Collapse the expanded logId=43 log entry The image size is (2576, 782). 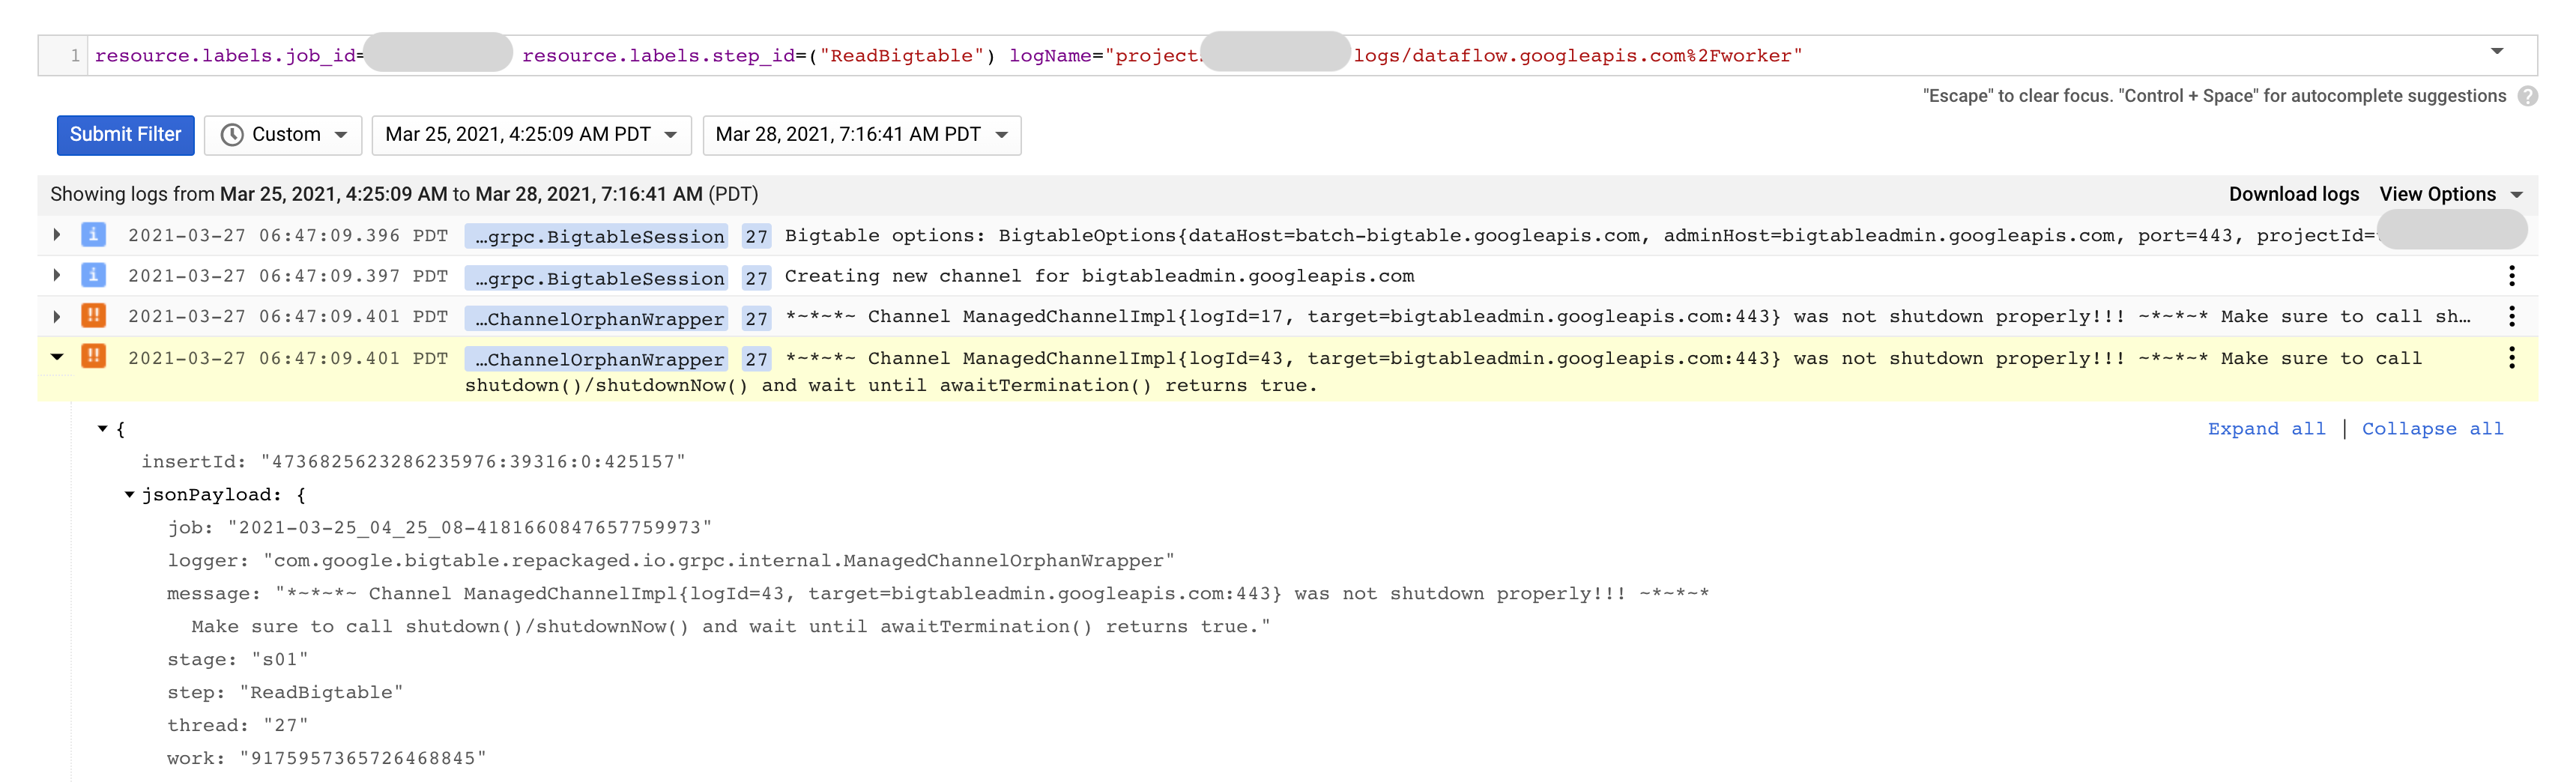pos(57,357)
